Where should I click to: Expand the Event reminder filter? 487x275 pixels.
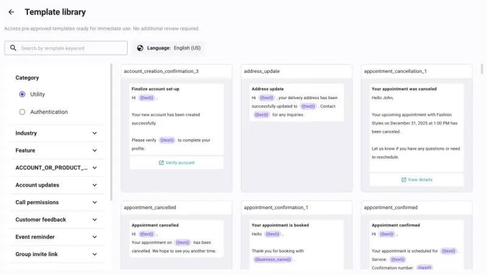coord(57,237)
